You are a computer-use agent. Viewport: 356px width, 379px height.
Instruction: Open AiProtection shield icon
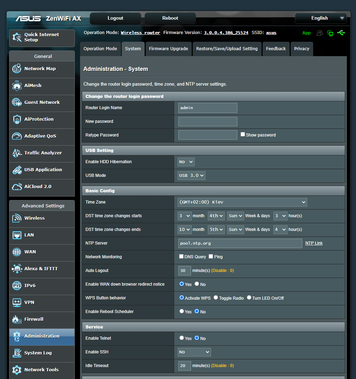click(x=17, y=119)
